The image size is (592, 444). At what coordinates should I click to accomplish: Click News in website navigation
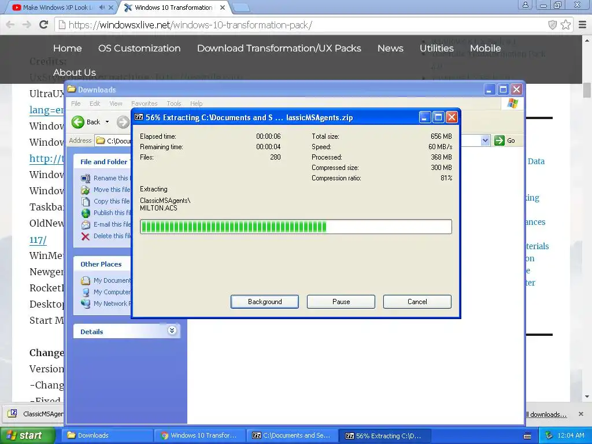pyautogui.click(x=390, y=49)
